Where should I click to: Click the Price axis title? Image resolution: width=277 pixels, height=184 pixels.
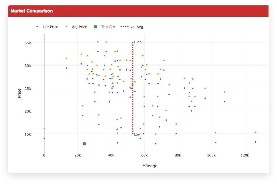tap(19, 93)
